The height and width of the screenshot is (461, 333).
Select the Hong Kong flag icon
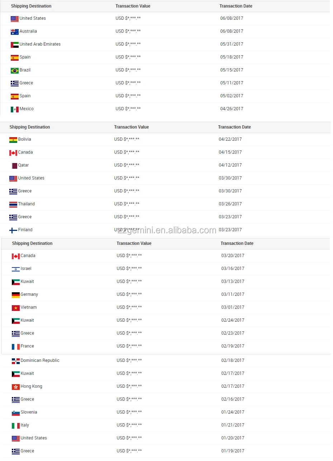[x=16, y=387]
